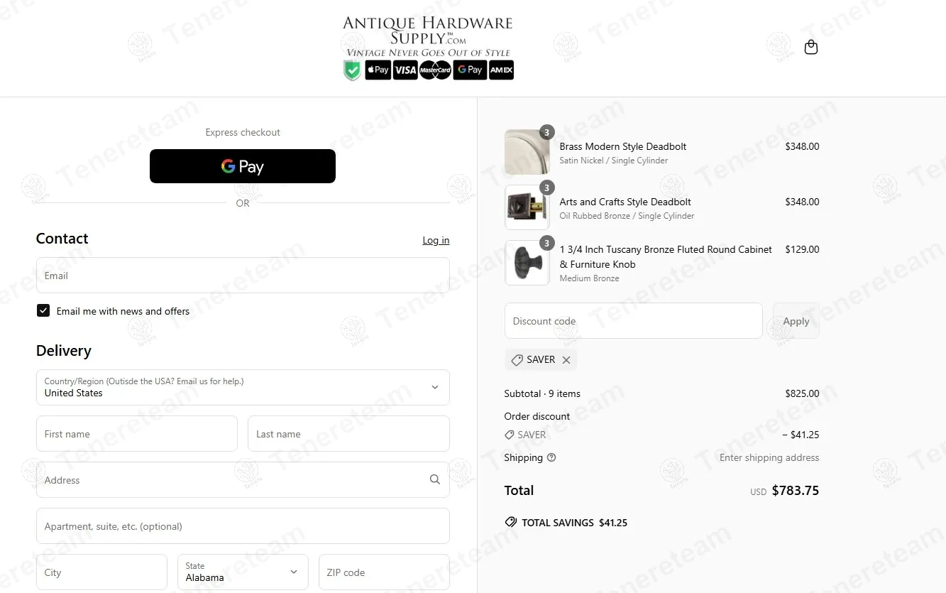
Task: Click the VISA payment badge
Action: point(405,70)
